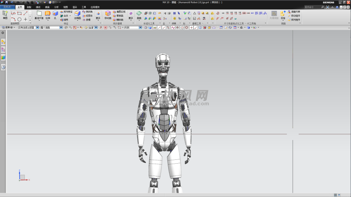Switch to the 应用模块 ribbon tab
The height and width of the screenshot is (197, 351).
click(x=95, y=7)
